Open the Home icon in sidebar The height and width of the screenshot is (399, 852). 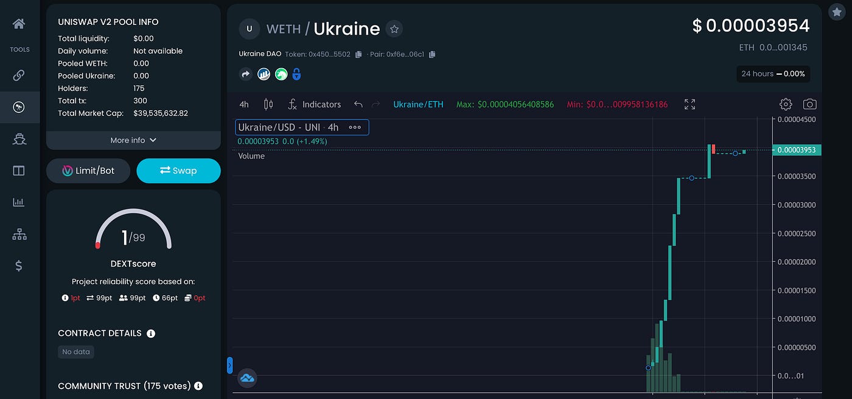point(19,24)
